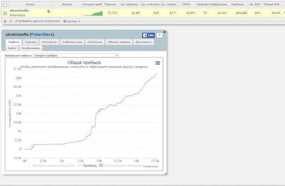Click the Найти tab
The image size is (285, 186).
12,48
